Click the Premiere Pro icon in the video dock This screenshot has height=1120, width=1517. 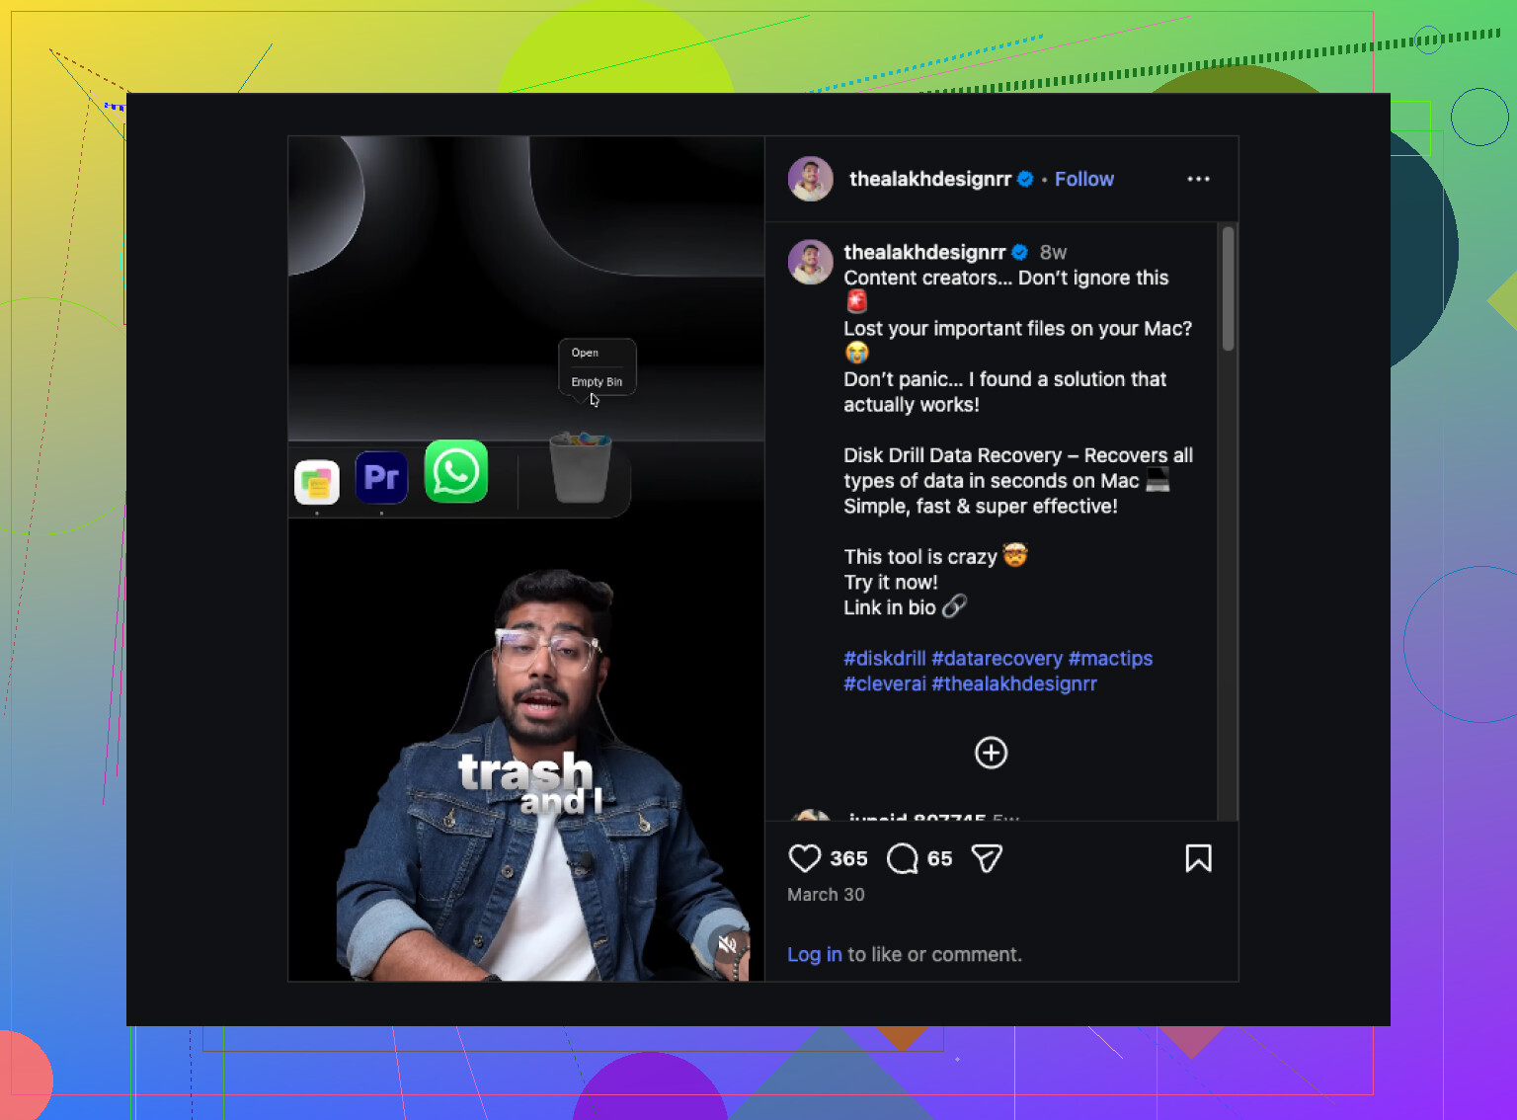[x=381, y=478]
